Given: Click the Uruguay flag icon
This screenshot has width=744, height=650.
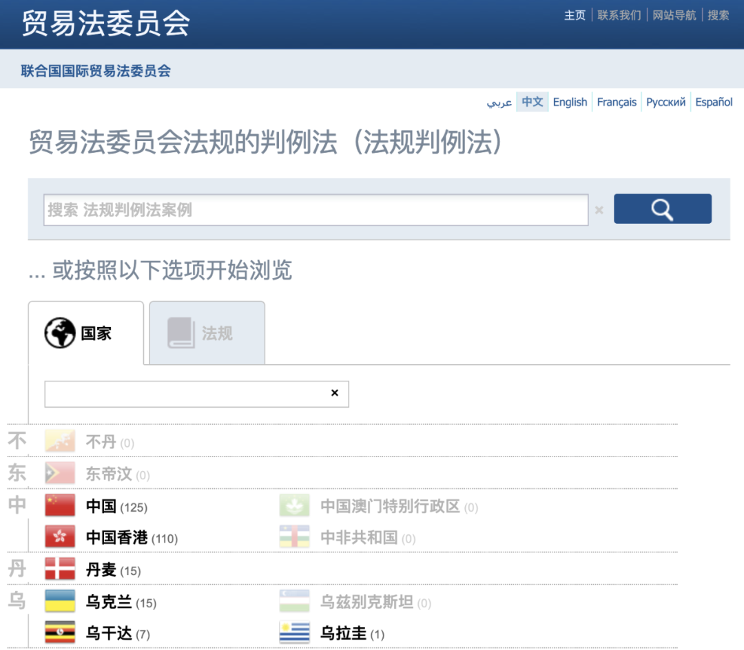Looking at the screenshot, I should [x=294, y=632].
